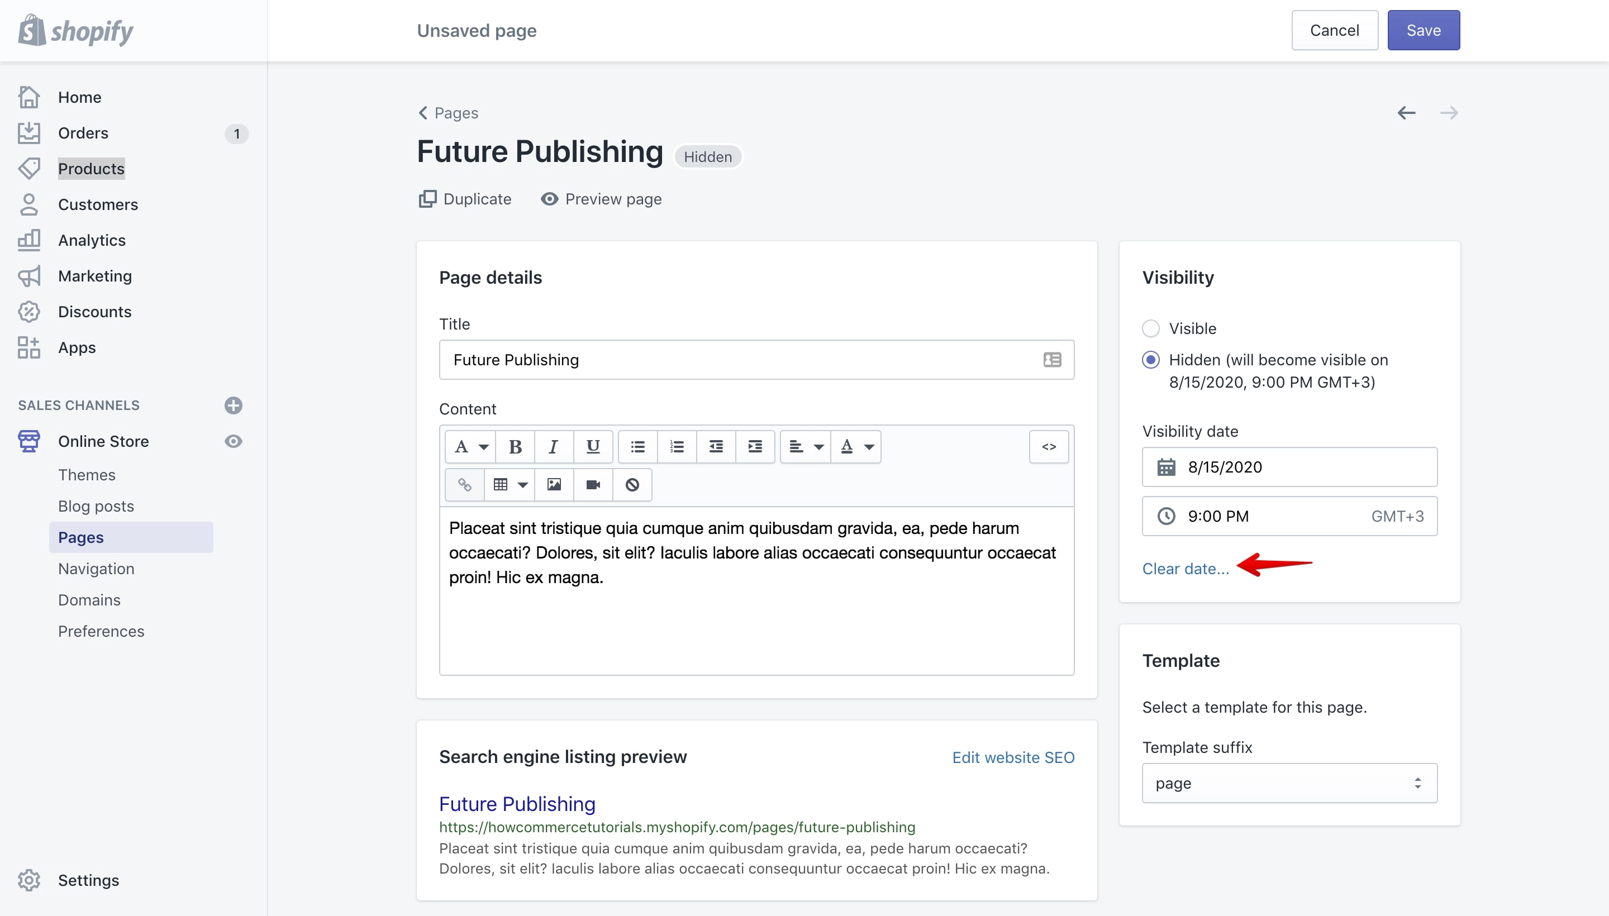The width and height of the screenshot is (1609, 916).
Task: Click the Hidden status badge
Action: click(708, 156)
